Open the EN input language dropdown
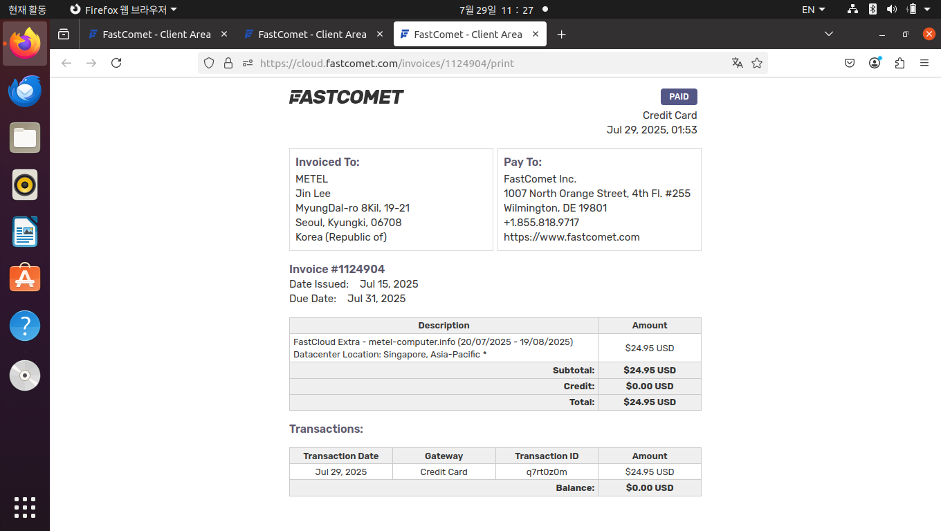Screen dimensions: 941x531 point(813,10)
